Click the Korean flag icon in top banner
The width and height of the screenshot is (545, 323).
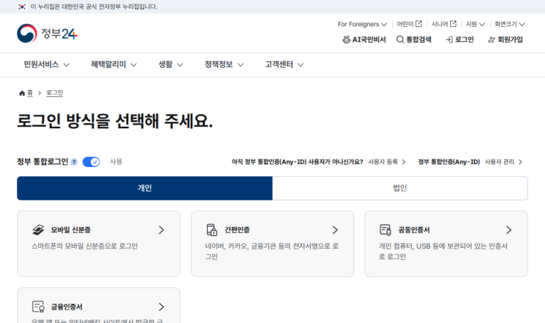[x=22, y=6]
